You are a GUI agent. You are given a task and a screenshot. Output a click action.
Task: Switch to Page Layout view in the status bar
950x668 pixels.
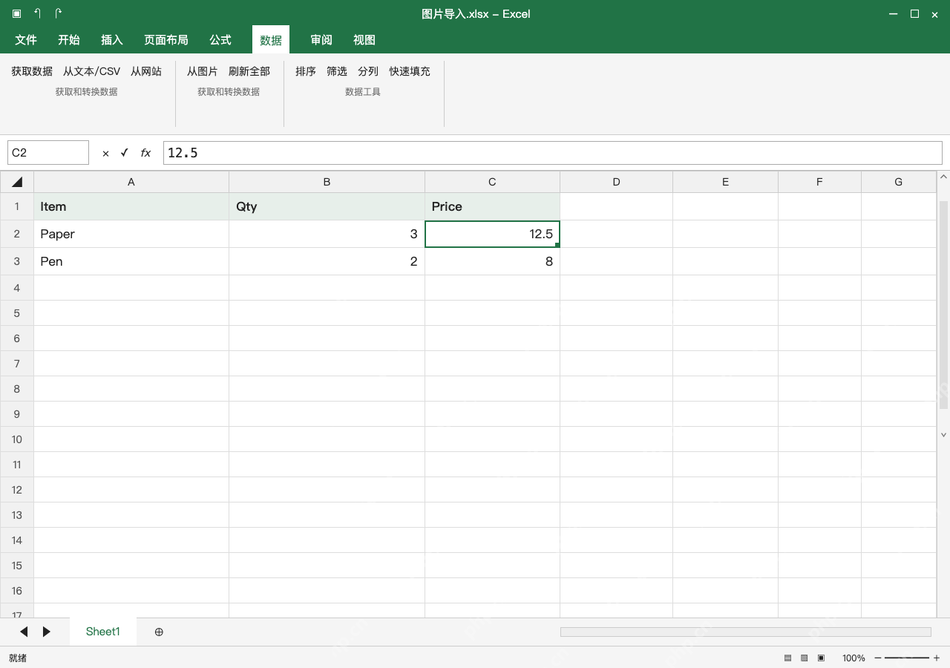point(804,658)
